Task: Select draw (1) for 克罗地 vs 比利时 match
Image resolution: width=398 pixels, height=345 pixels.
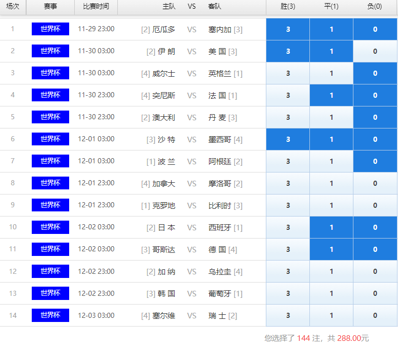Action: point(331,205)
